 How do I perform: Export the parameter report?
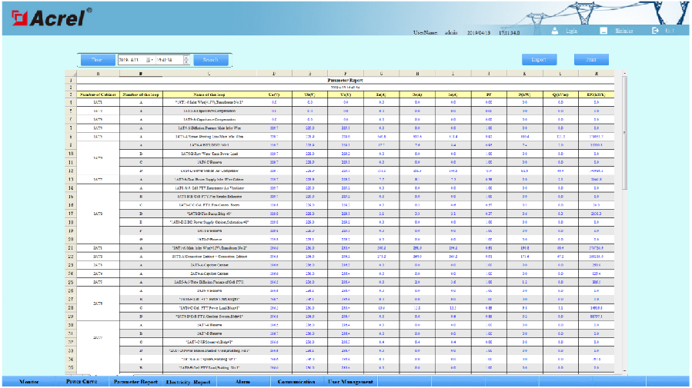[539, 59]
